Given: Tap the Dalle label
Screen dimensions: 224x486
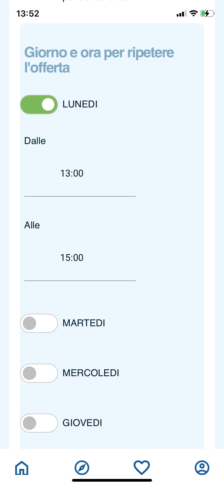Looking at the screenshot, I should [35, 141].
